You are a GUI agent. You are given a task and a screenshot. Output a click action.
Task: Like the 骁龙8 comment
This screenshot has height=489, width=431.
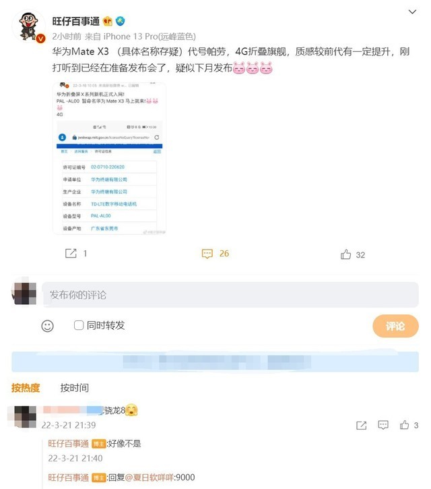pos(404,424)
